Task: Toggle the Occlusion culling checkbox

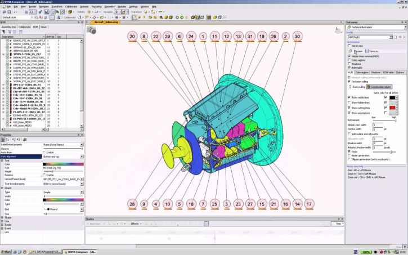Action: (x=349, y=82)
